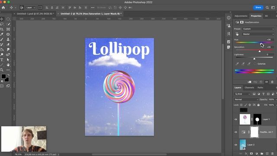Select the Dodge tool
The width and height of the screenshot is (277, 156).
(2, 55)
